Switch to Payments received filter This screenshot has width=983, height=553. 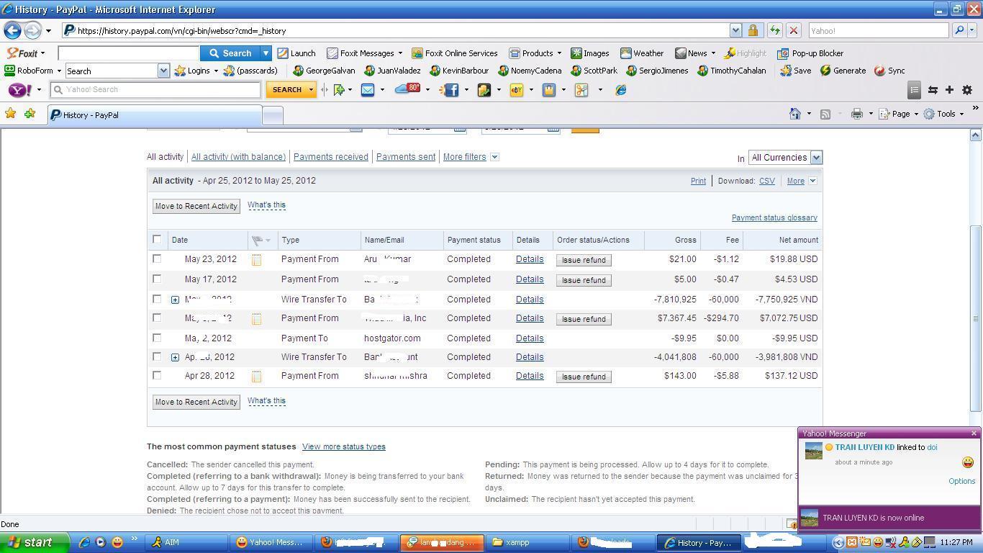(x=330, y=157)
